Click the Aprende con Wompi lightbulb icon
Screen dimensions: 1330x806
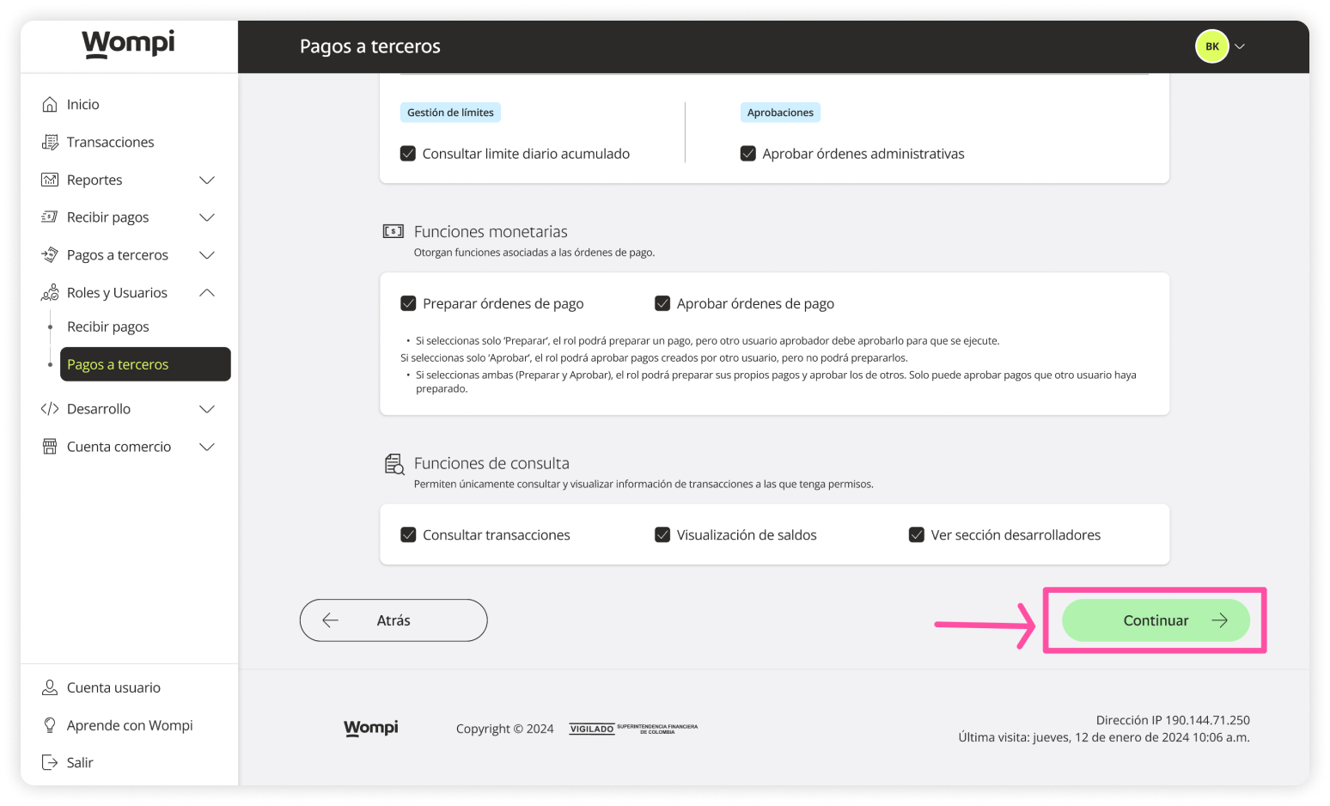[52, 724]
